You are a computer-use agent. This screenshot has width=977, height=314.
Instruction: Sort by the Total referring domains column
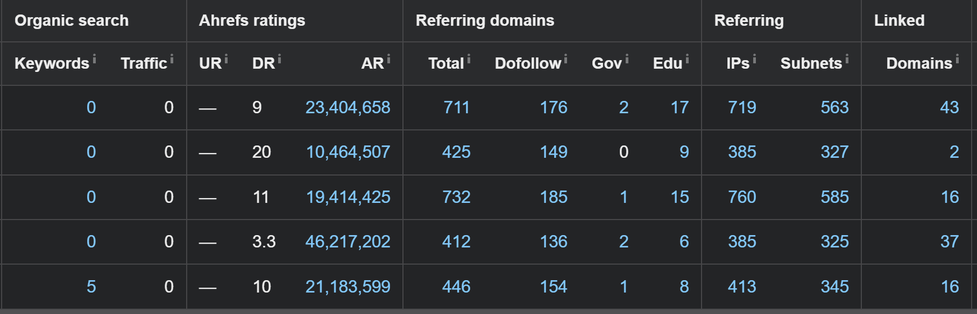[x=446, y=63]
